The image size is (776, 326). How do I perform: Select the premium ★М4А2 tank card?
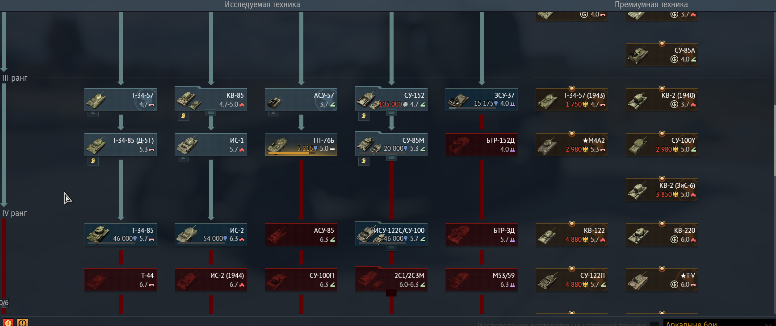[572, 144]
